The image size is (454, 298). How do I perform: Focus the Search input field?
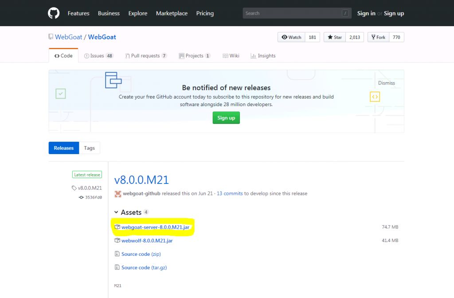pos(297,13)
